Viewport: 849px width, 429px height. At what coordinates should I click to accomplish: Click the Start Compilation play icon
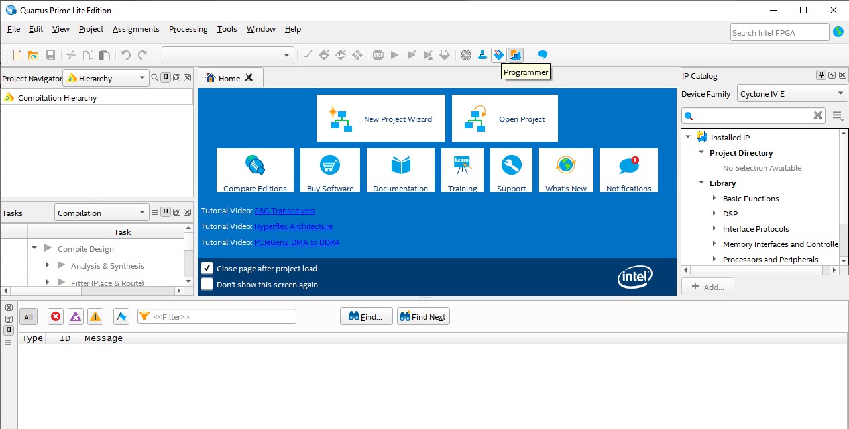(394, 55)
